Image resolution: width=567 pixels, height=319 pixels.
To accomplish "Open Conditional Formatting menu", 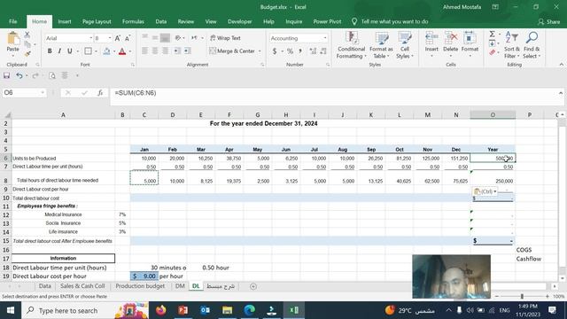I will pyautogui.click(x=351, y=45).
